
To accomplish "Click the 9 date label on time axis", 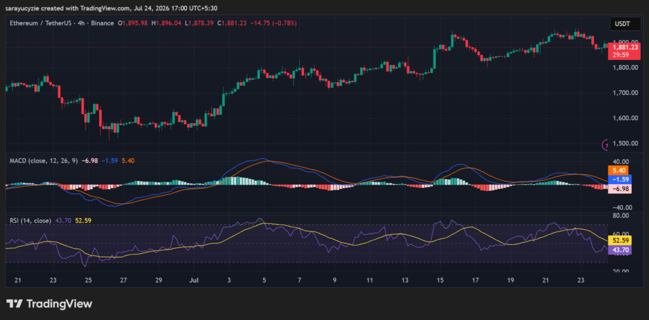I will pos(335,280).
